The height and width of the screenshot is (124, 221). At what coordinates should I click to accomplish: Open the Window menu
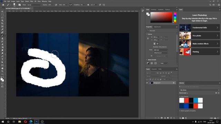tap(44, 1)
